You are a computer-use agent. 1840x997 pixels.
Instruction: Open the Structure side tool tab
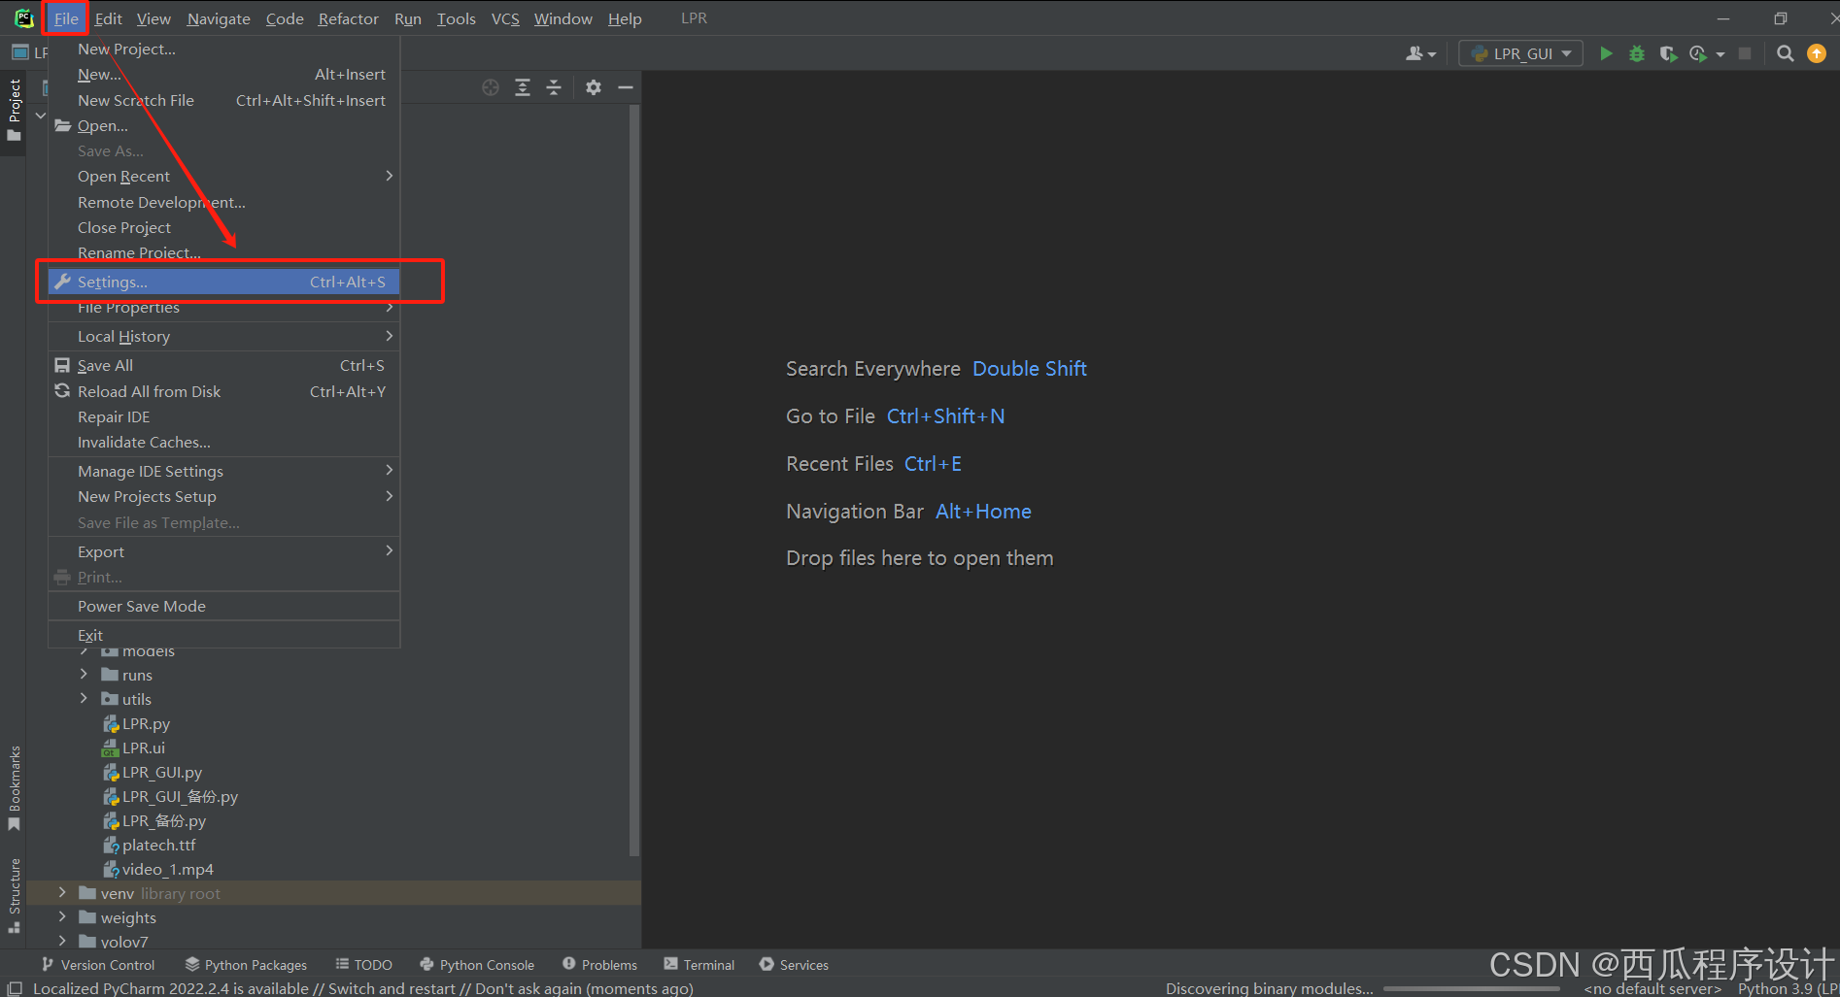[x=14, y=895]
